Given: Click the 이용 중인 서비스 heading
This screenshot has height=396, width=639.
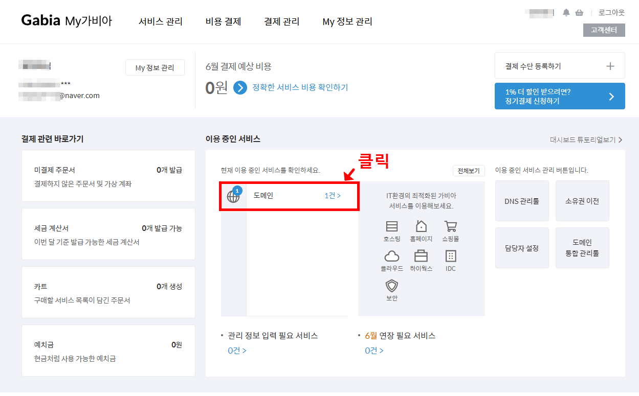Looking at the screenshot, I should tap(233, 139).
